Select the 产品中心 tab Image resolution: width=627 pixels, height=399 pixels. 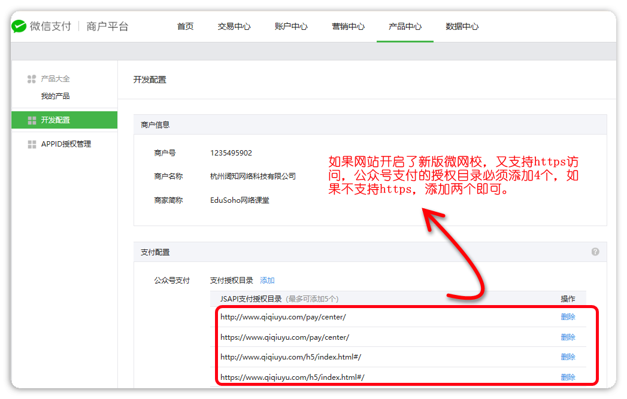coord(405,26)
